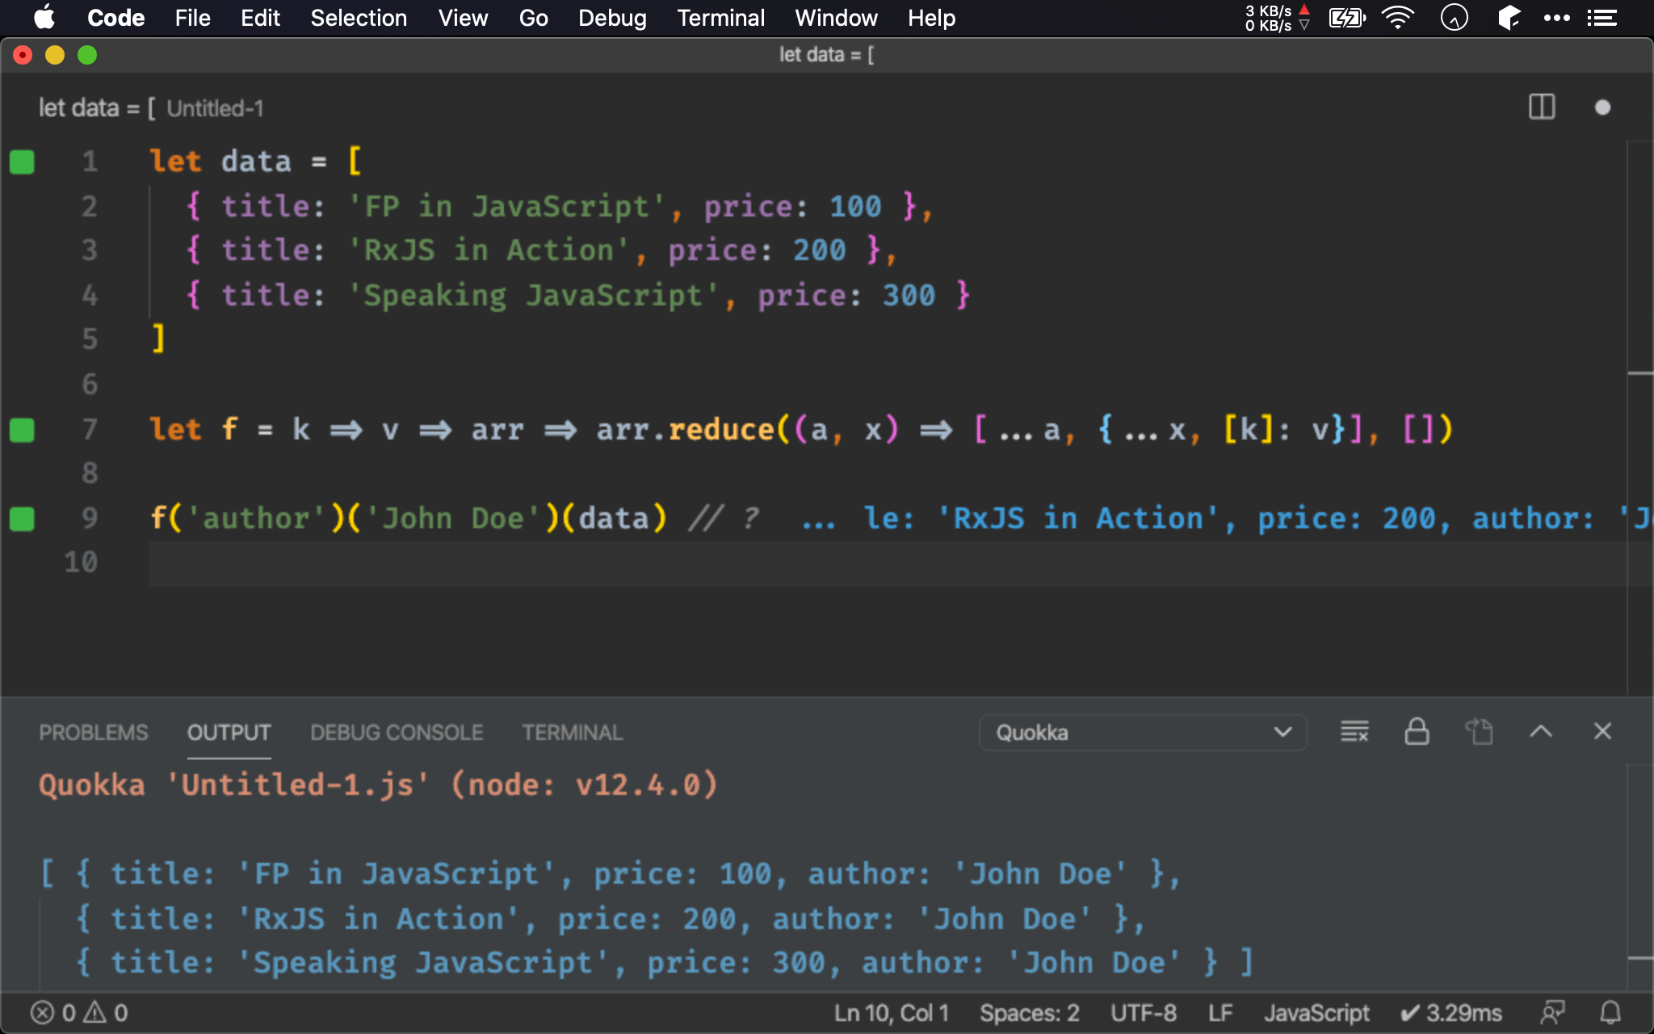Open the View menu

[463, 18]
